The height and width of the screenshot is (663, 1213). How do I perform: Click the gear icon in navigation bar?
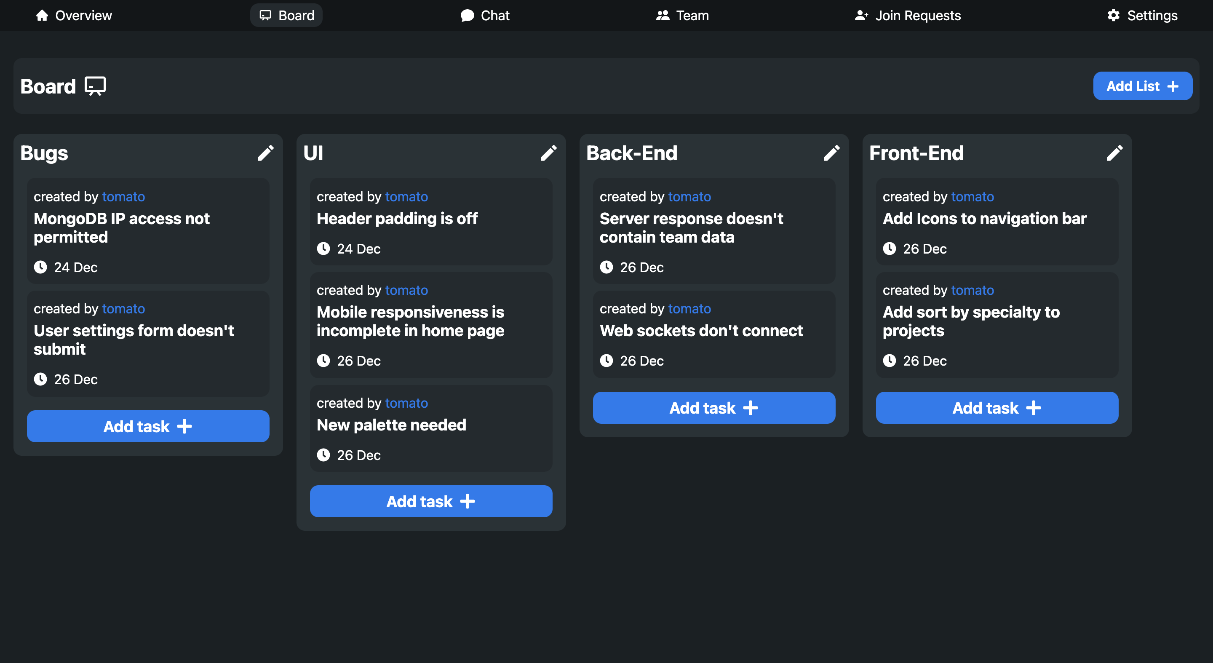pyautogui.click(x=1113, y=16)
